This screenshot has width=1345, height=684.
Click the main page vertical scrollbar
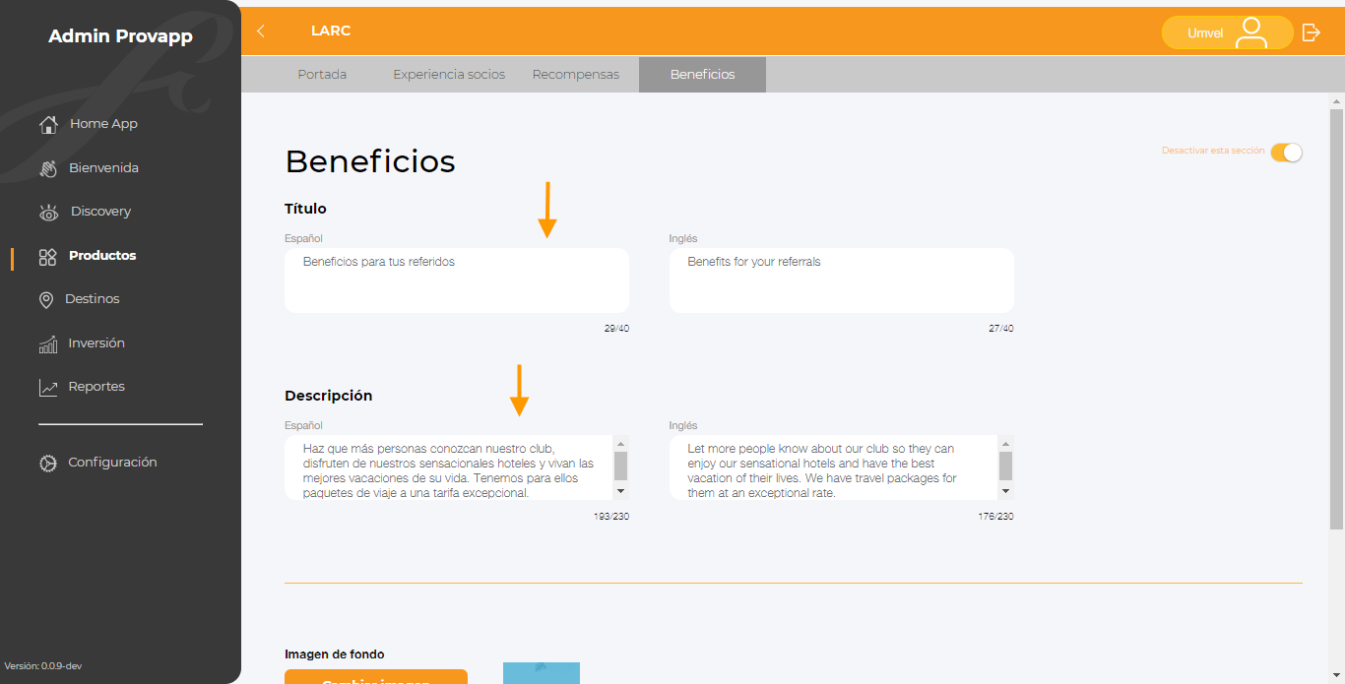click(1336, 318)
